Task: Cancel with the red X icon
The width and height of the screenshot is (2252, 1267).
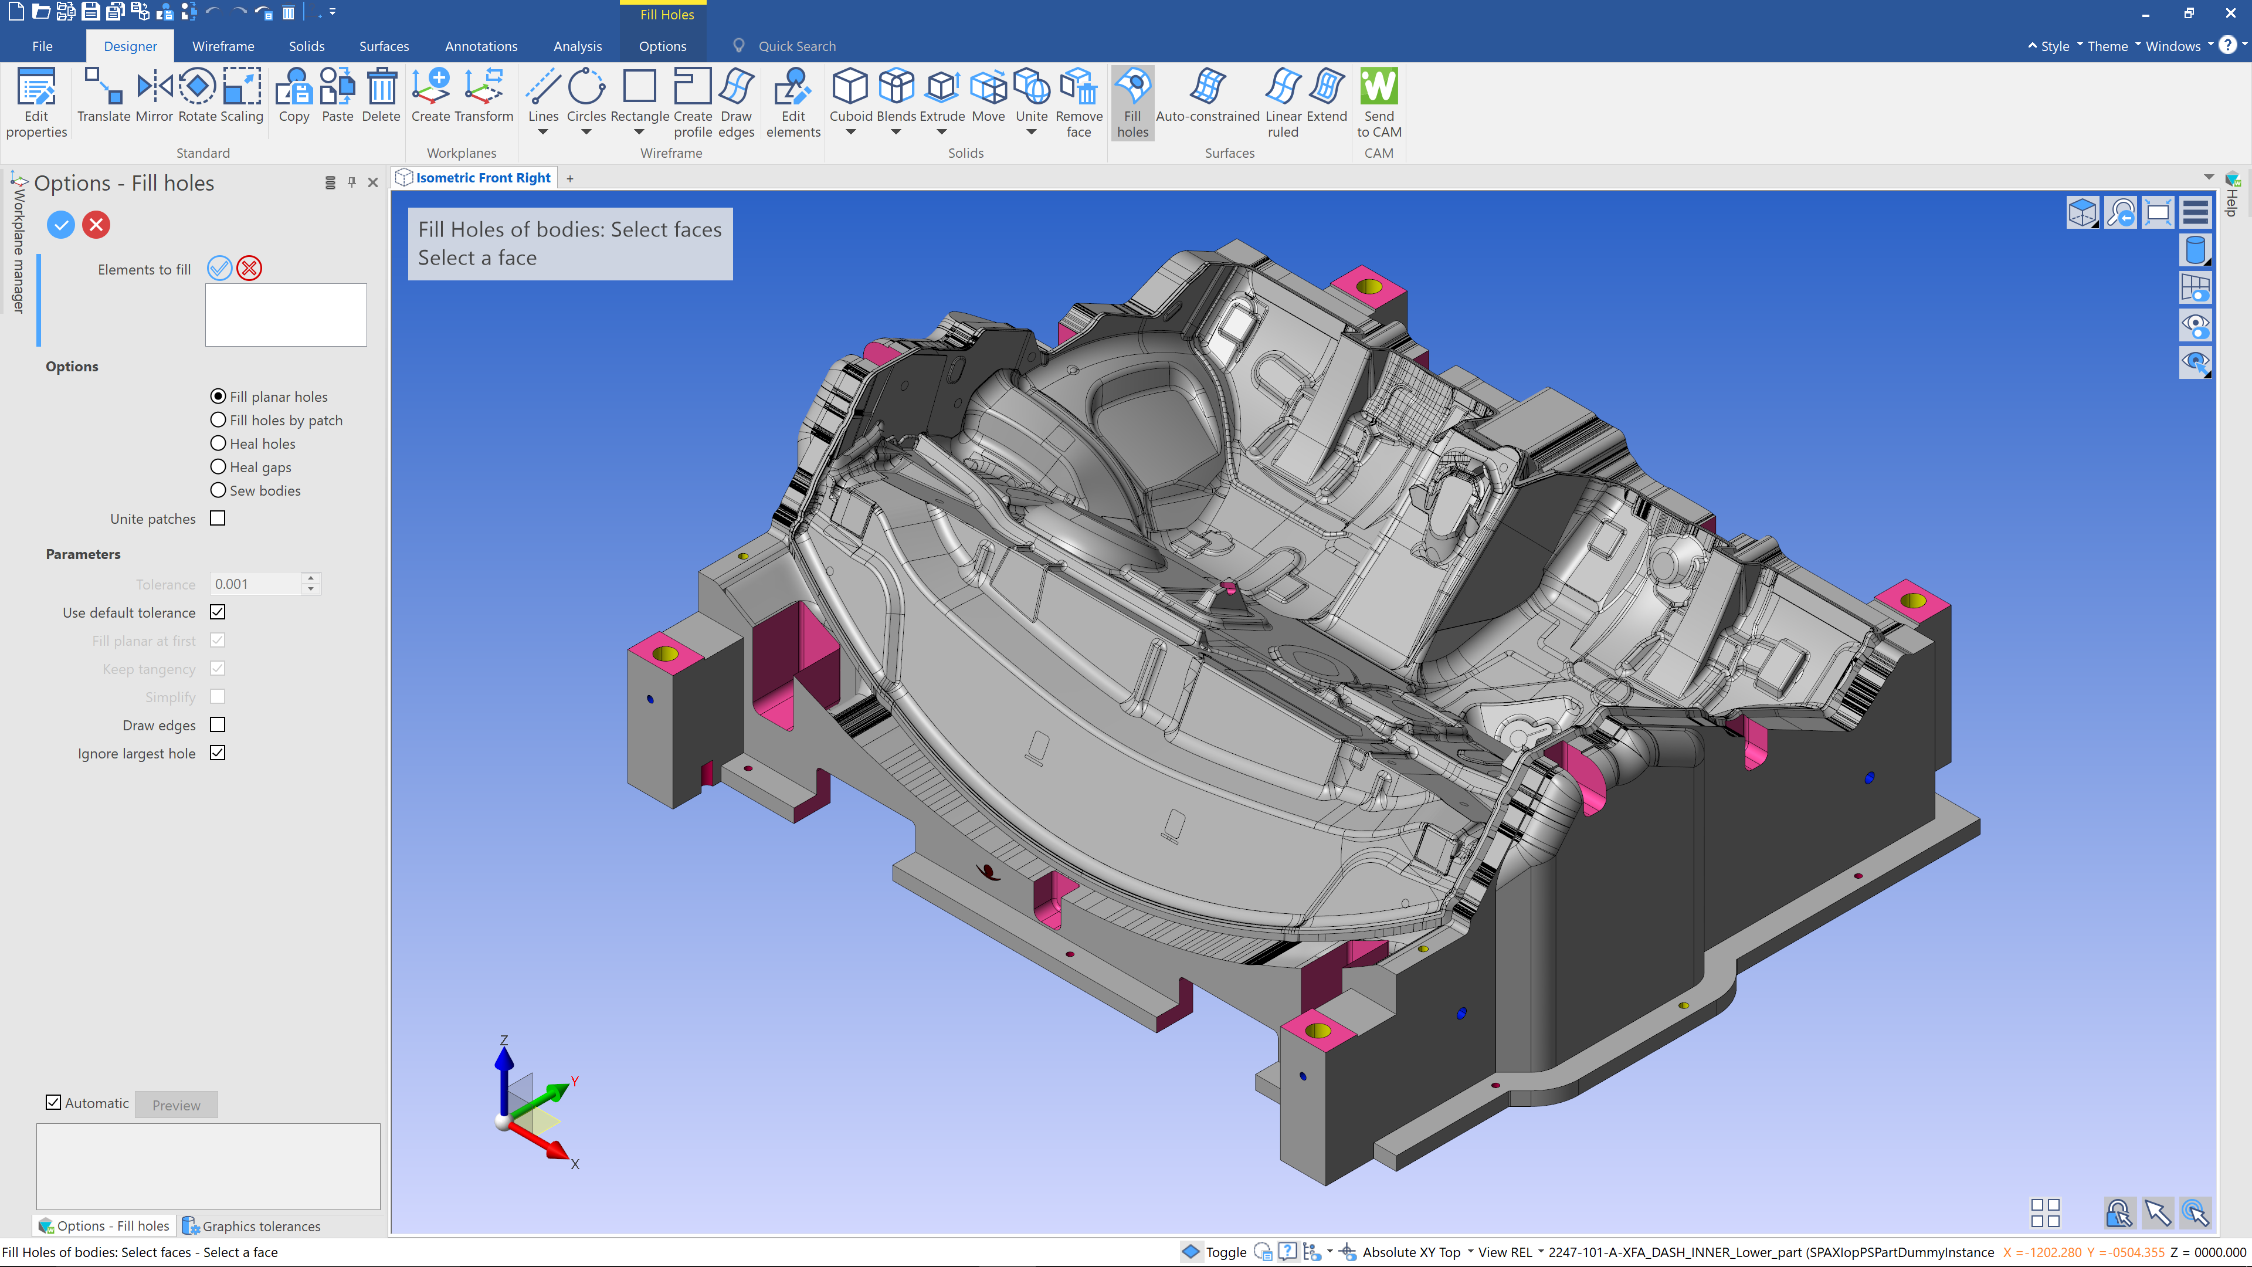Action: 96,225
